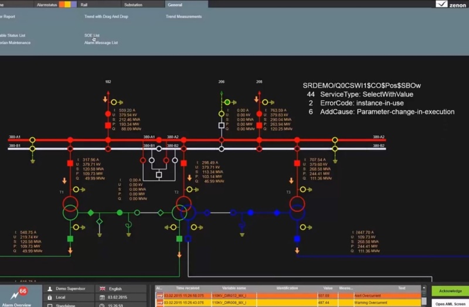
Task: Click the blue breaker below transformer T3
Action: (297, 239)
